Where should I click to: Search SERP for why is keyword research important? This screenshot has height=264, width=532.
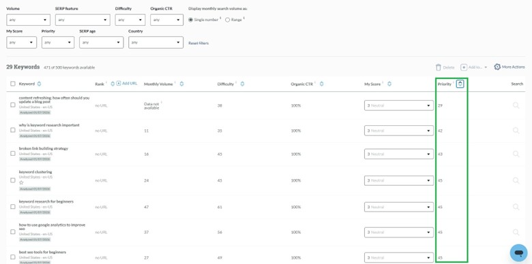click(x=516, y=131)
